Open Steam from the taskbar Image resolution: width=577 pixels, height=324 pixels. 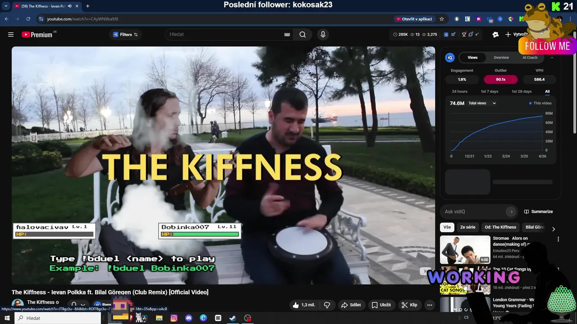[233, 318]
